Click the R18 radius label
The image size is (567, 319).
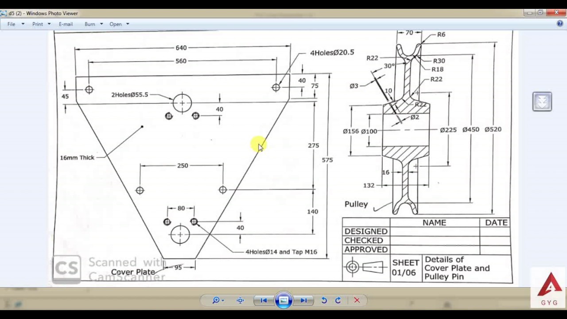[x=437, y=70]
